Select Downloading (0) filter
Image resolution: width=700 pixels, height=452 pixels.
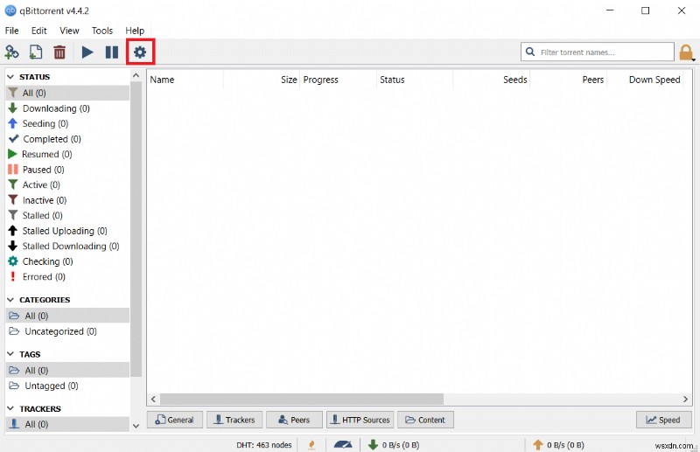pyautogui.click(x=67, y=108)
